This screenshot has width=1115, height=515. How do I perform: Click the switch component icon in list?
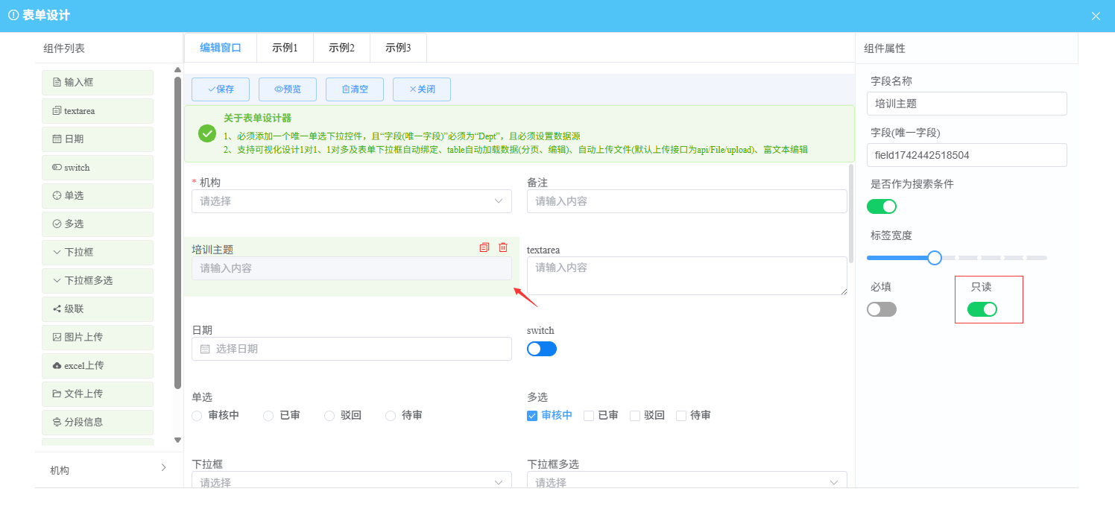coord(57,168)
